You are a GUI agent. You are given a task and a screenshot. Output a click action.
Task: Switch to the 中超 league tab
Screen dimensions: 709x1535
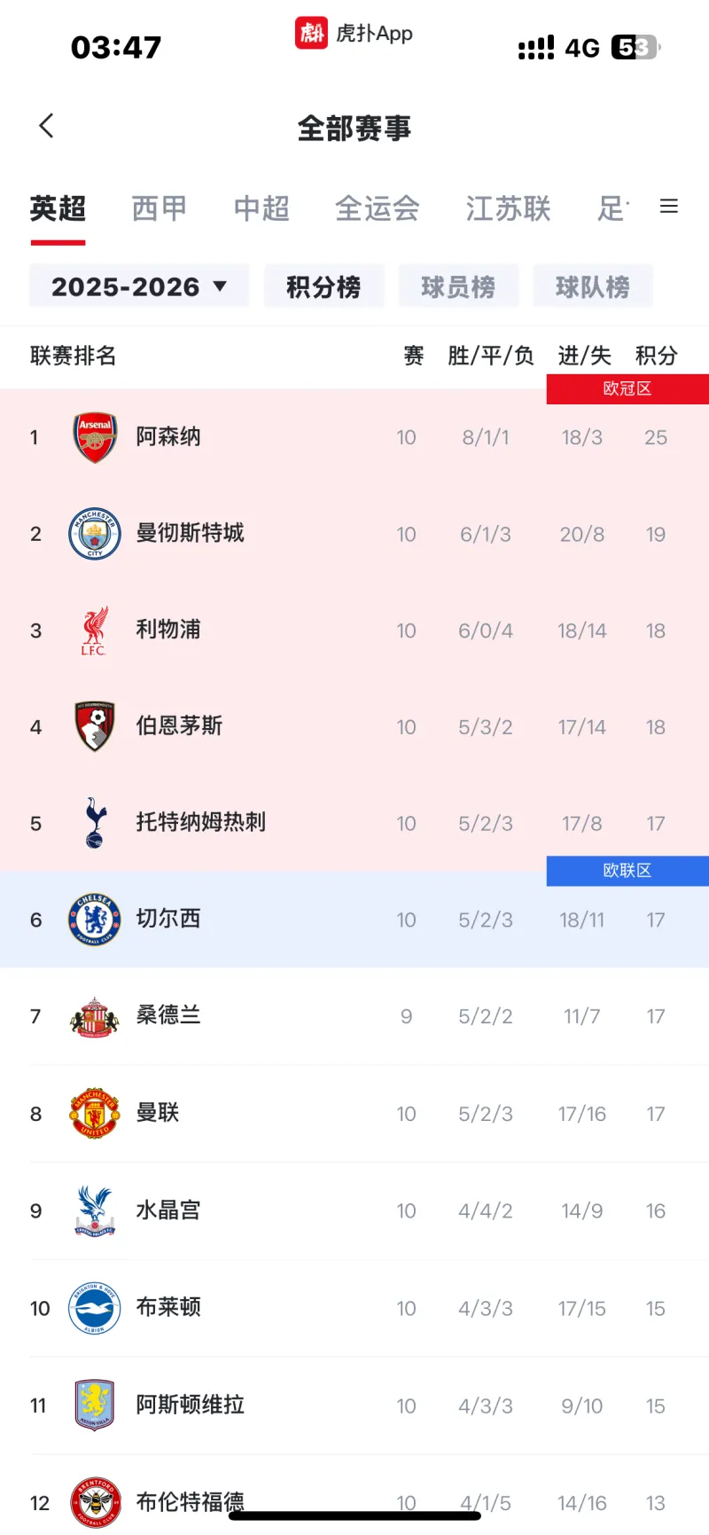[261, 208]
